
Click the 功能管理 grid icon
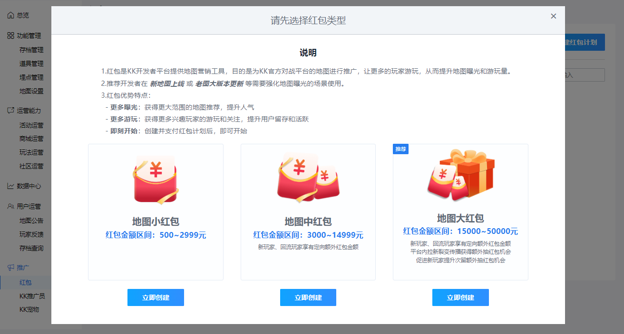point(10,36)
